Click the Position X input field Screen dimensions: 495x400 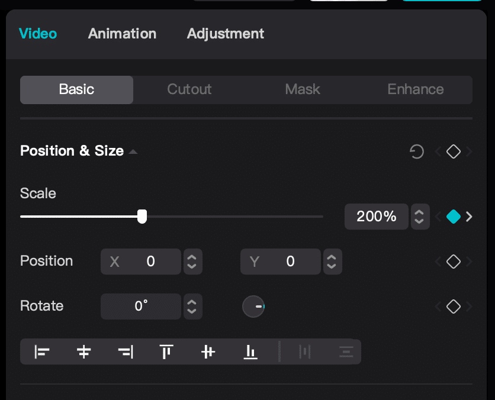(141, 262)
